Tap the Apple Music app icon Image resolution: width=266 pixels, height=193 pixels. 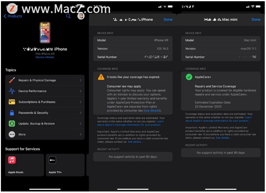[x=12, y=160]
